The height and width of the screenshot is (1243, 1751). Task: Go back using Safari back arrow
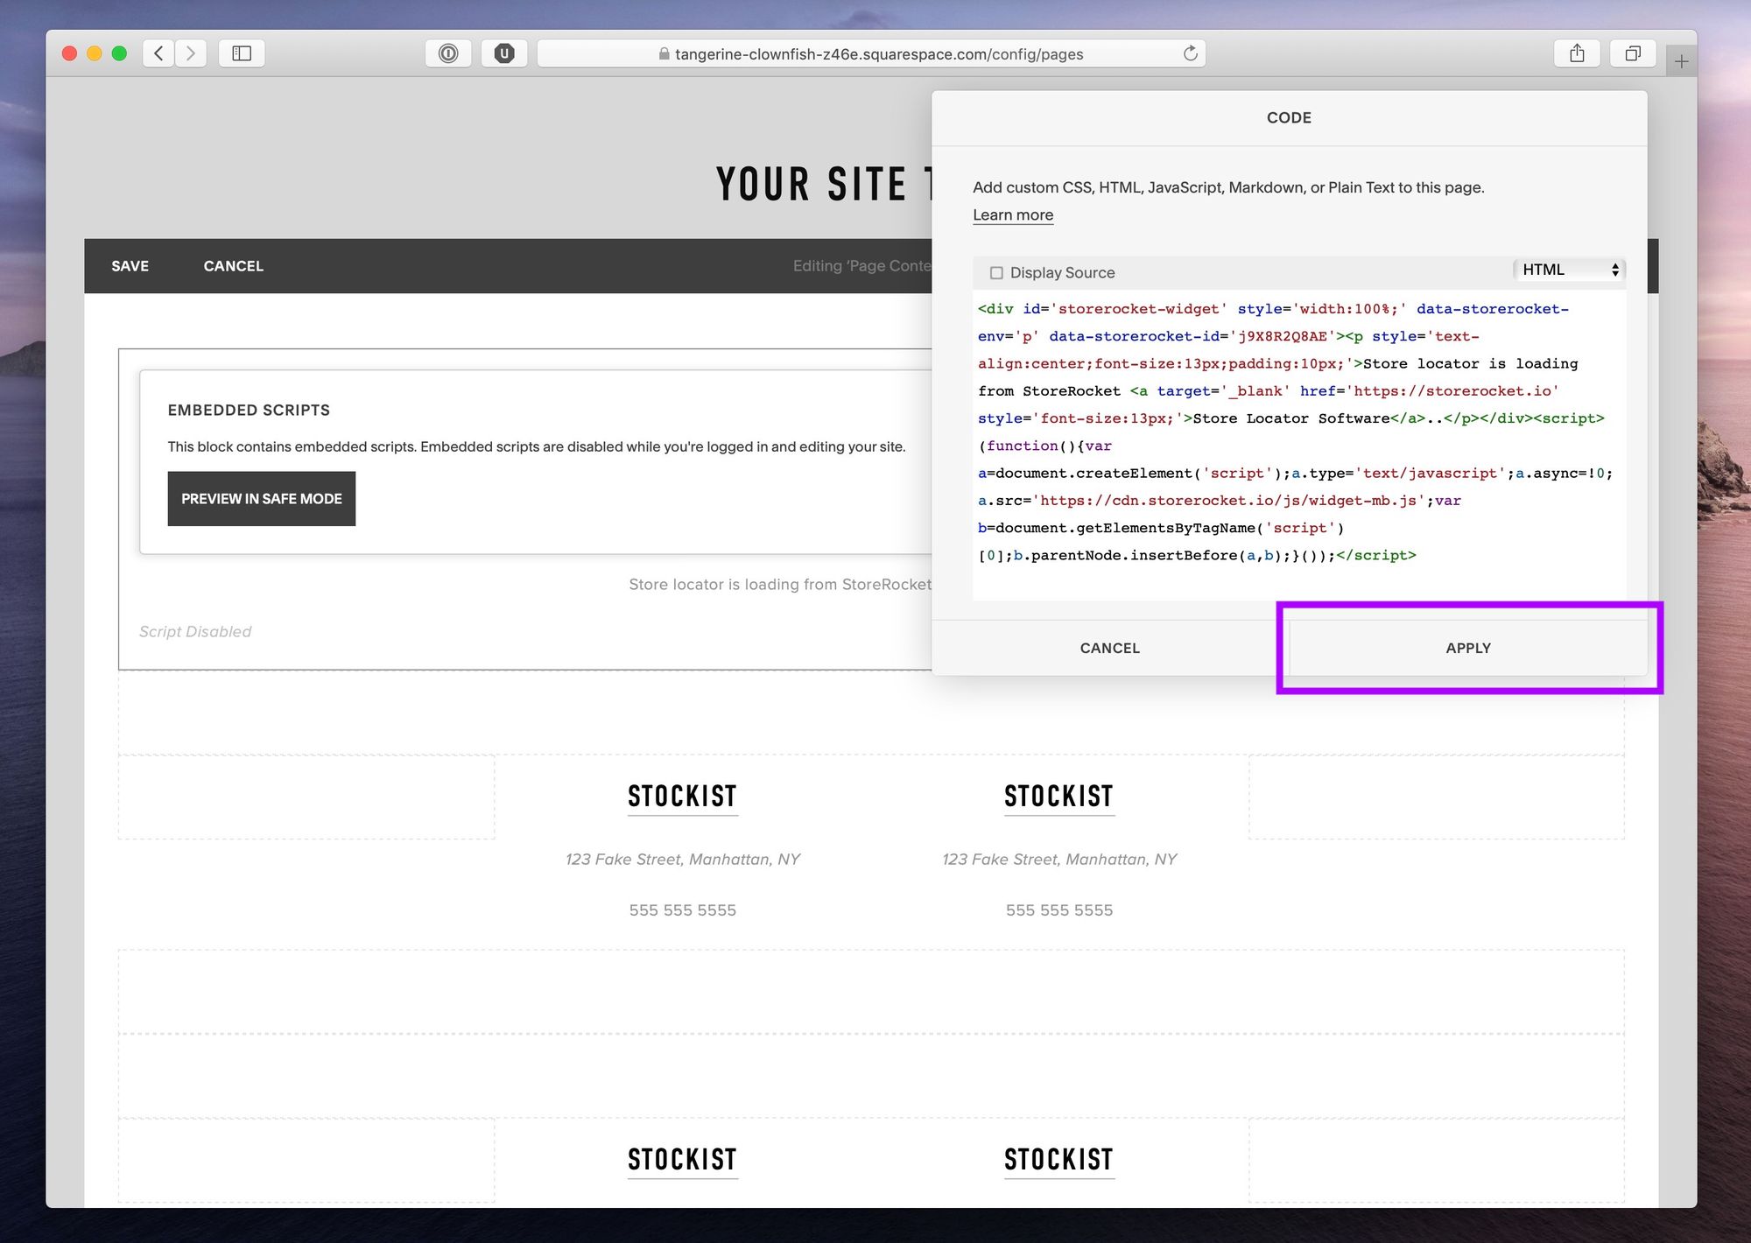(x=158, y=53)
